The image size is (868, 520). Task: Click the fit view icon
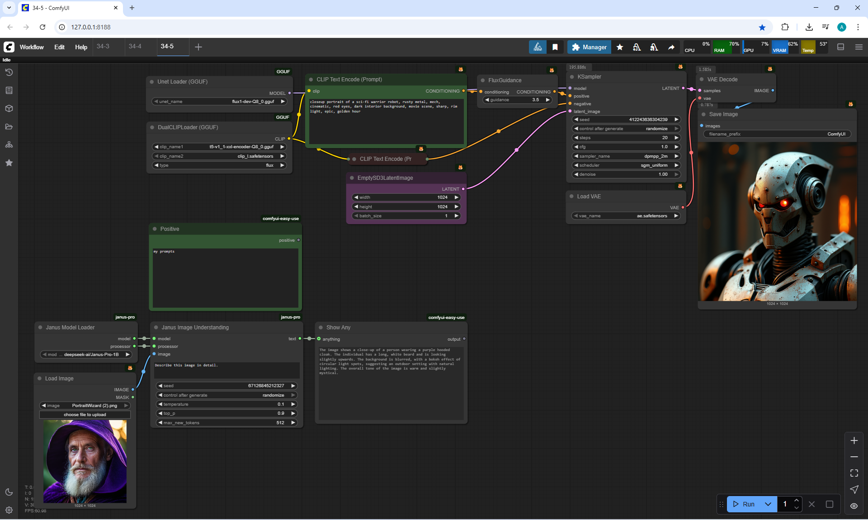(x=854, y=473)
